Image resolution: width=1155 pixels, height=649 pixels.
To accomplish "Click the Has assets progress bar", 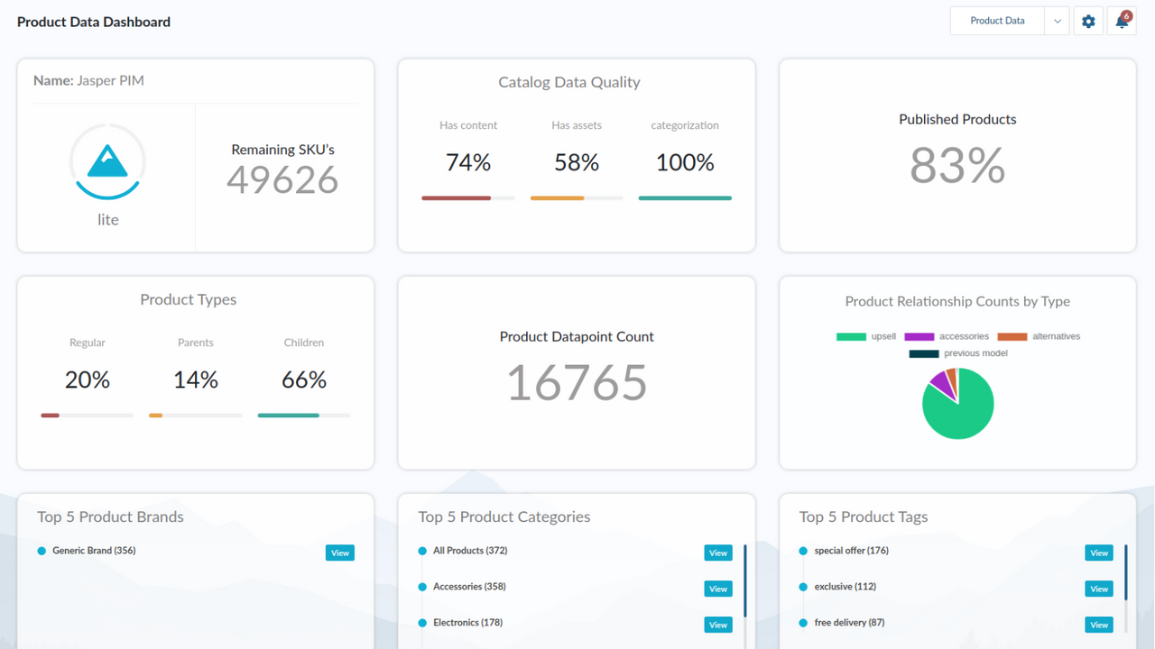I will 577,197.
